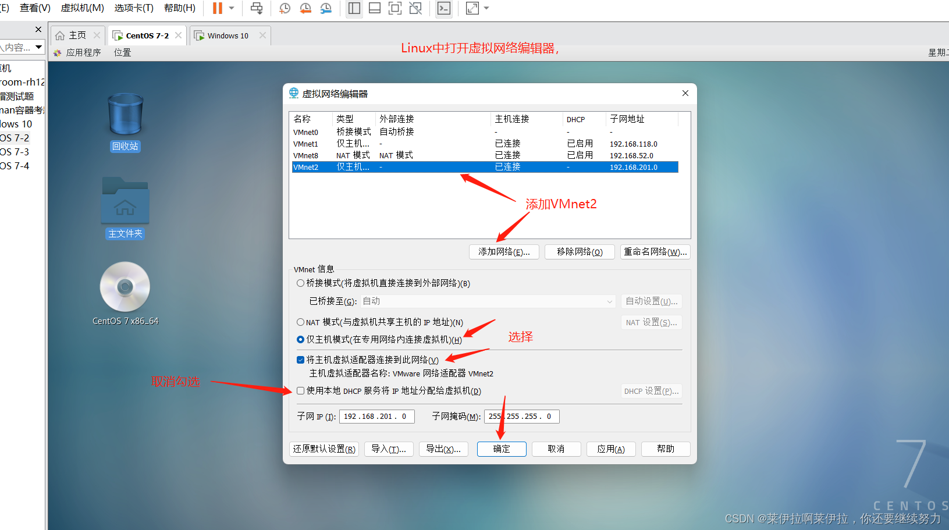
Task: Open the power options dropdown arrow next to pause
Action: tap(232, 8)
